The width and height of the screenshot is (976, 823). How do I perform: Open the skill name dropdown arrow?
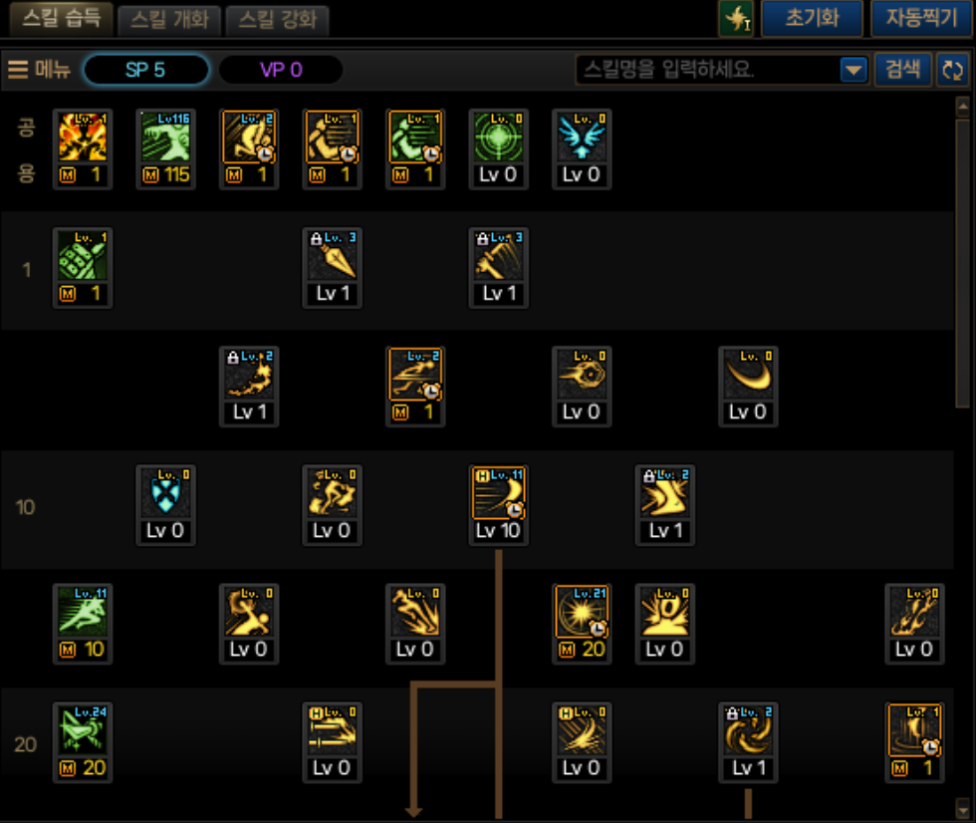pos(853,70)
